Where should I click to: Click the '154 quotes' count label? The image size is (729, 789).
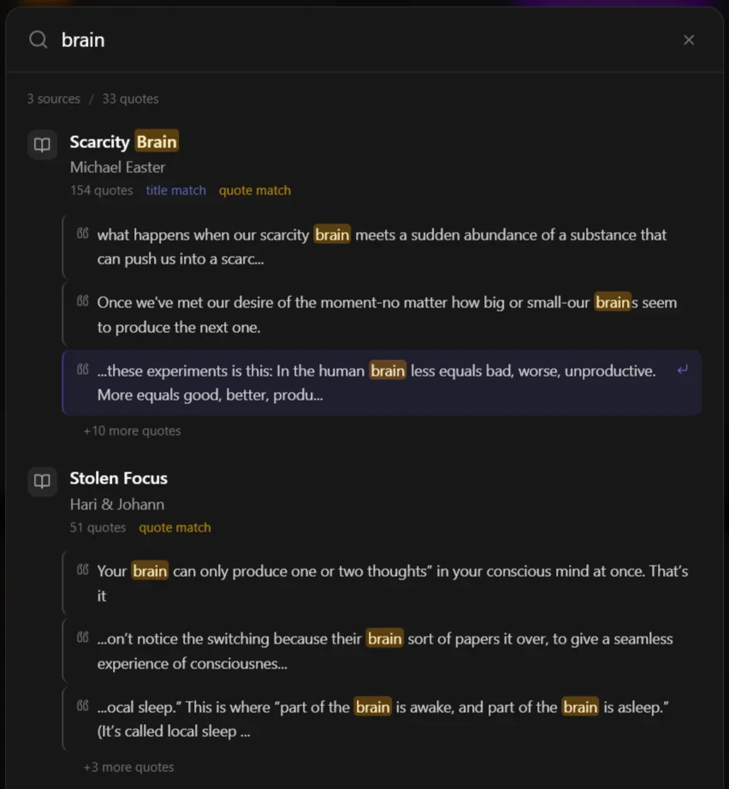pyautogui.click(x=101, y=191)
